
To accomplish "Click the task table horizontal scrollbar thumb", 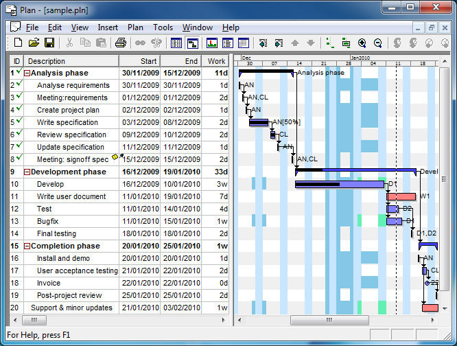I will (34, 320).
